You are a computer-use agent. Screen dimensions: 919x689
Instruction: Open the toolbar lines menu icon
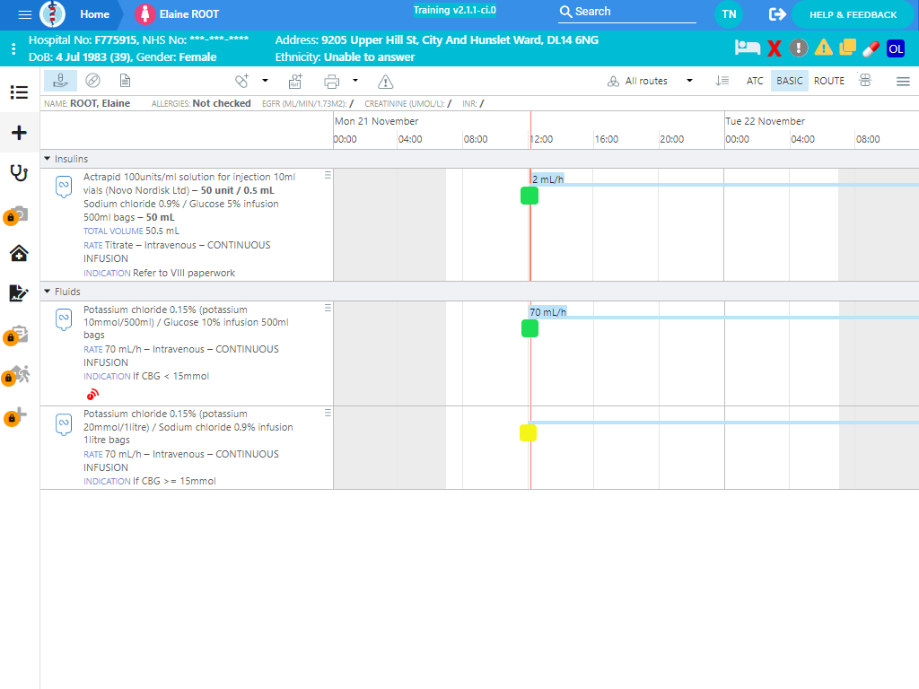pyautogui.click(x=903, y=82)
